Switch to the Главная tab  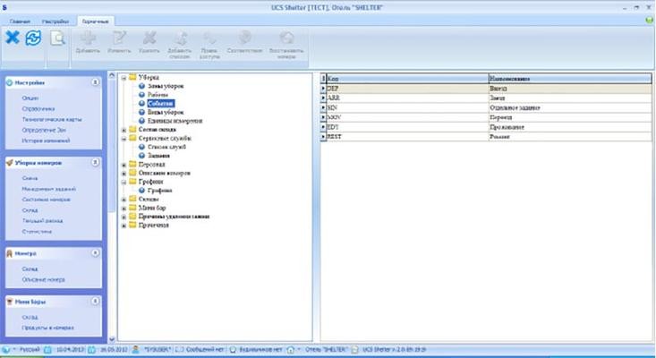tap(20, 19)
